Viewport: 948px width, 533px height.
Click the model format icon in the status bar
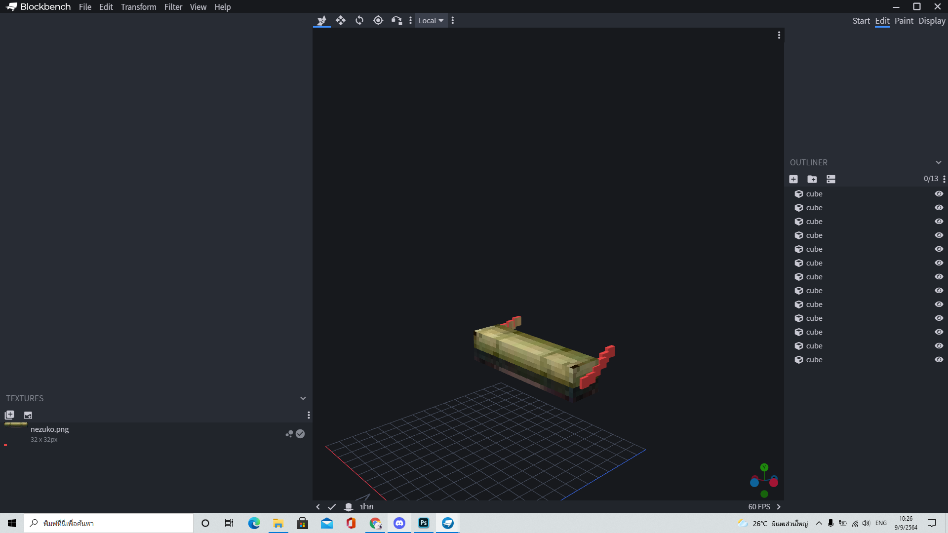pyautogui.click(x=349, y=507)
